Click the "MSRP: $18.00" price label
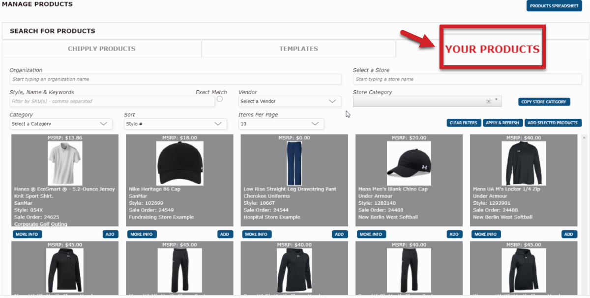Screen dimensions: 590x298 [x=179, y=138]
